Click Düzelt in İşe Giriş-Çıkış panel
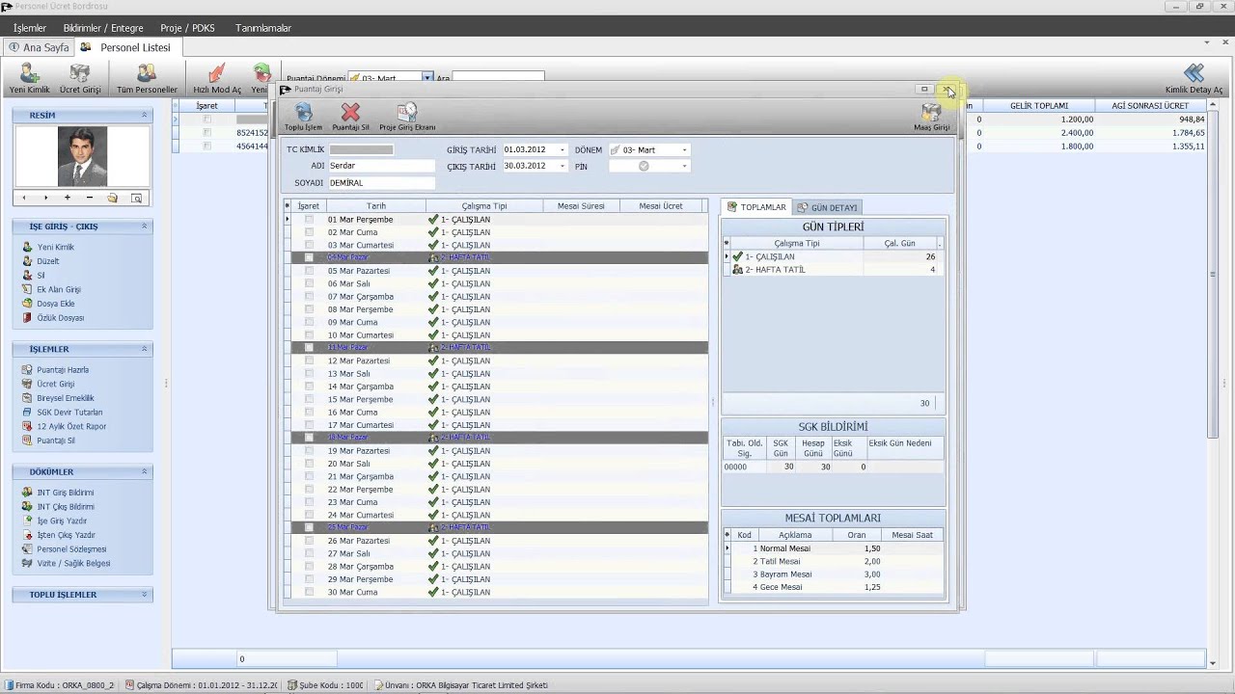 [47, 261]
